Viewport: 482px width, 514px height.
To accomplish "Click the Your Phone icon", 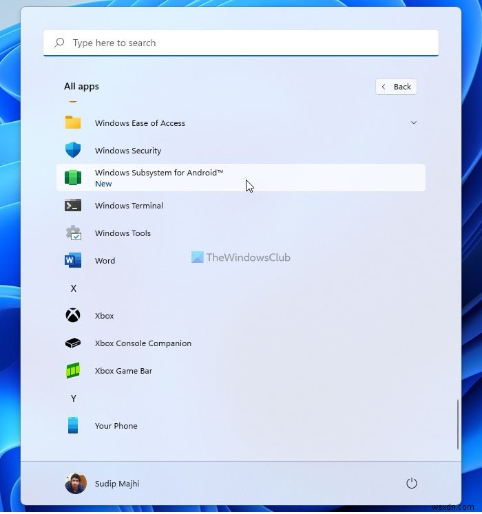I will (73, 426).
